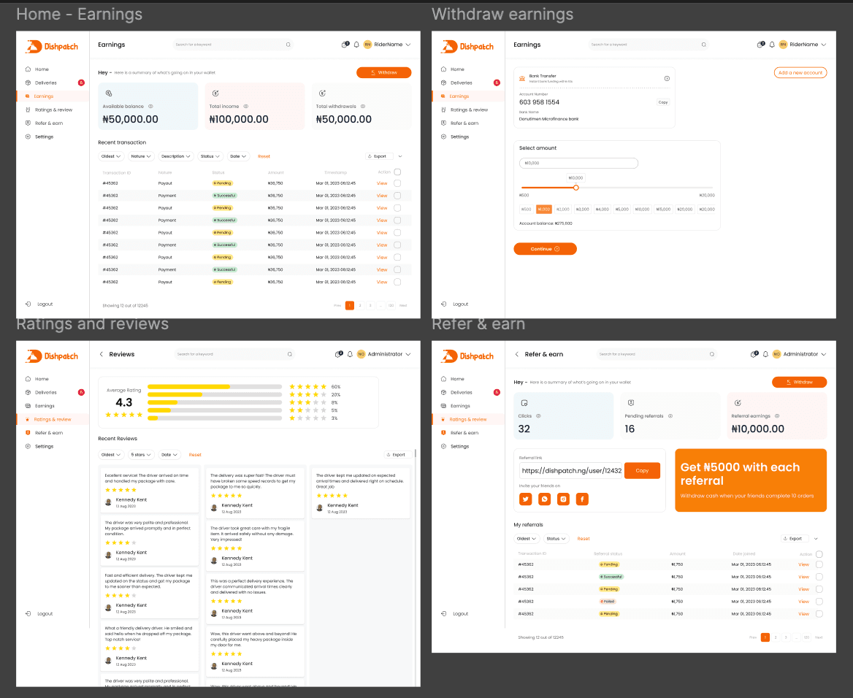Click Deliveries sidebar icon in Home - Earnings frame
This screenshot has width=853, height=698.
click(x=28, y=83)
